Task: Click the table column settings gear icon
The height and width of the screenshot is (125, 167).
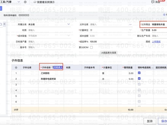Action: click(x=16, y=68)
